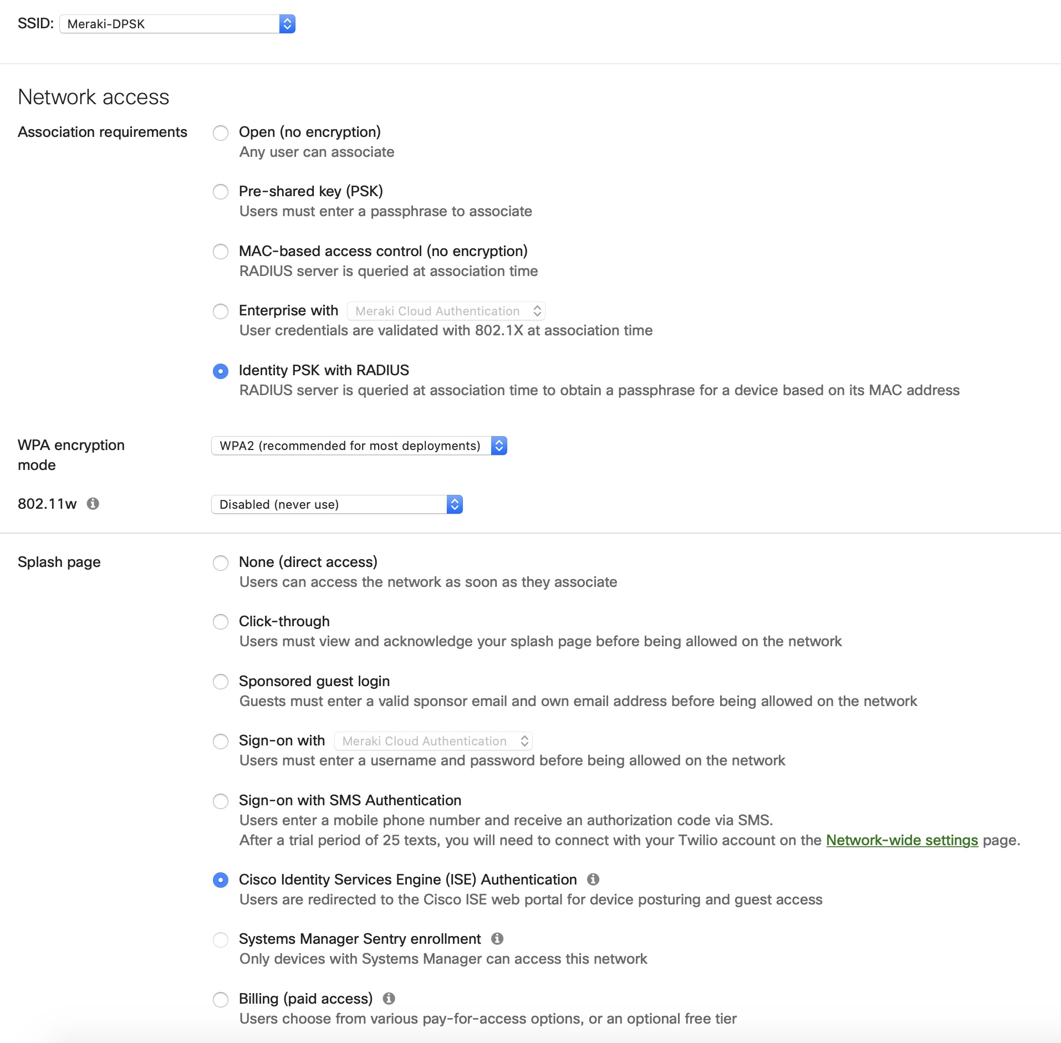Open WPA encryption mode dropdown
Viewport: 1061px width, 1043px height.
click(x=359, y=446)
